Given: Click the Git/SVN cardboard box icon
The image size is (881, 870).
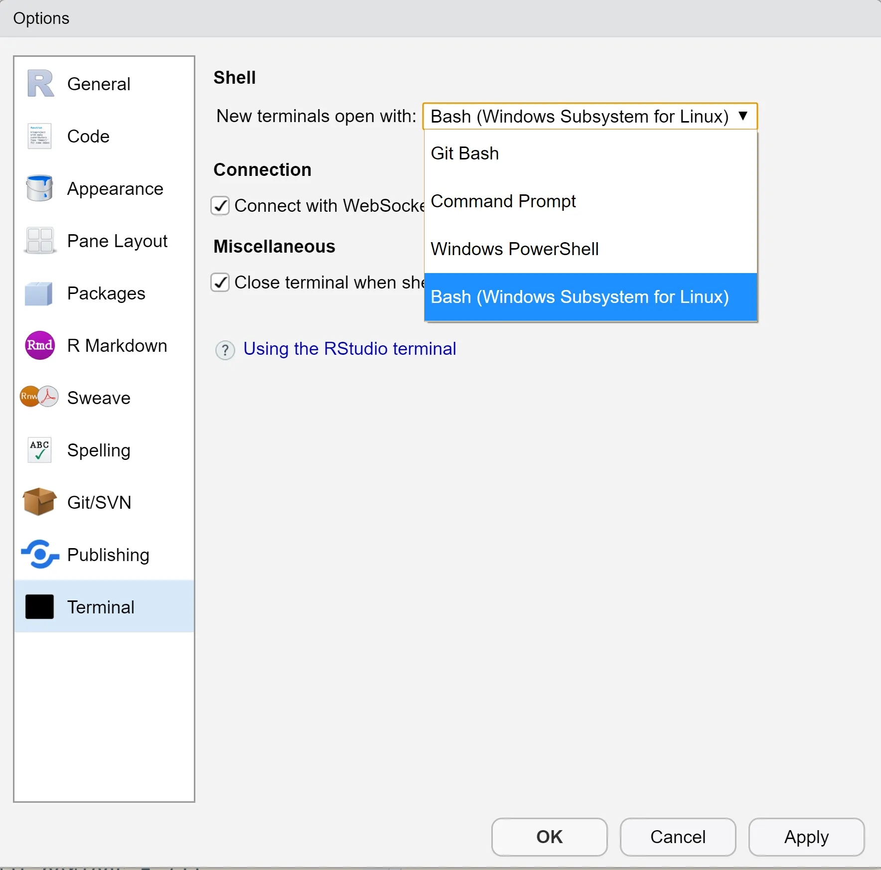Looking at the screenshot, I should 39,502.
